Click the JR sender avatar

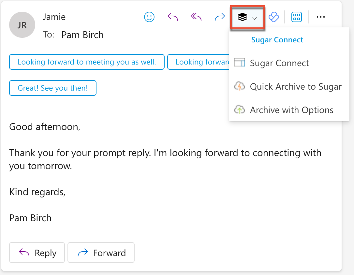click(x=22, y=25)
